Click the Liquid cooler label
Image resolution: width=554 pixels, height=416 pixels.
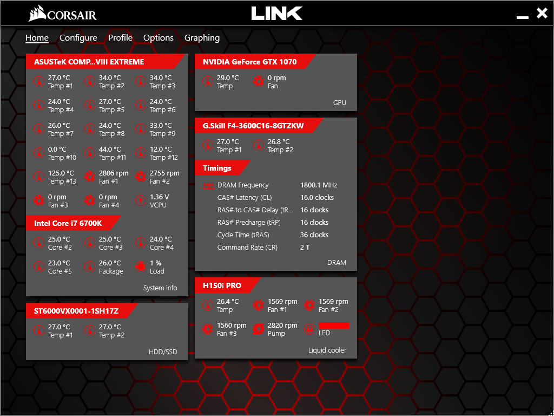327,350
